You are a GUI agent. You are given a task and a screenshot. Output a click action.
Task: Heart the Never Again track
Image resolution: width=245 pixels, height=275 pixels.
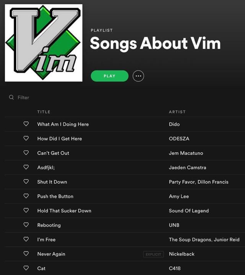tap(26, 254)
